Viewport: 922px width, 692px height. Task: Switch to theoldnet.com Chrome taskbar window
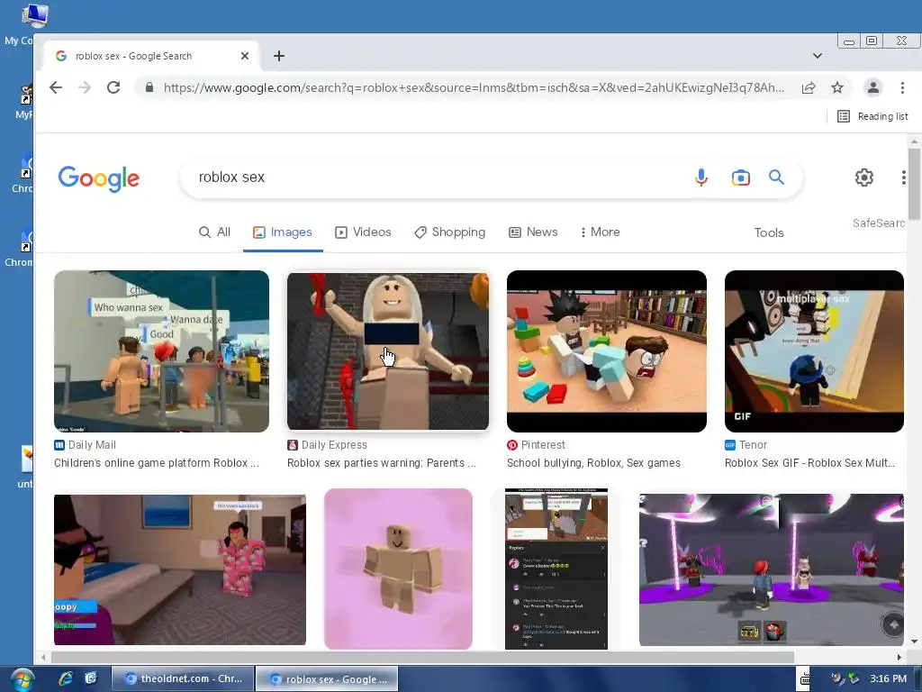(183, 678)
